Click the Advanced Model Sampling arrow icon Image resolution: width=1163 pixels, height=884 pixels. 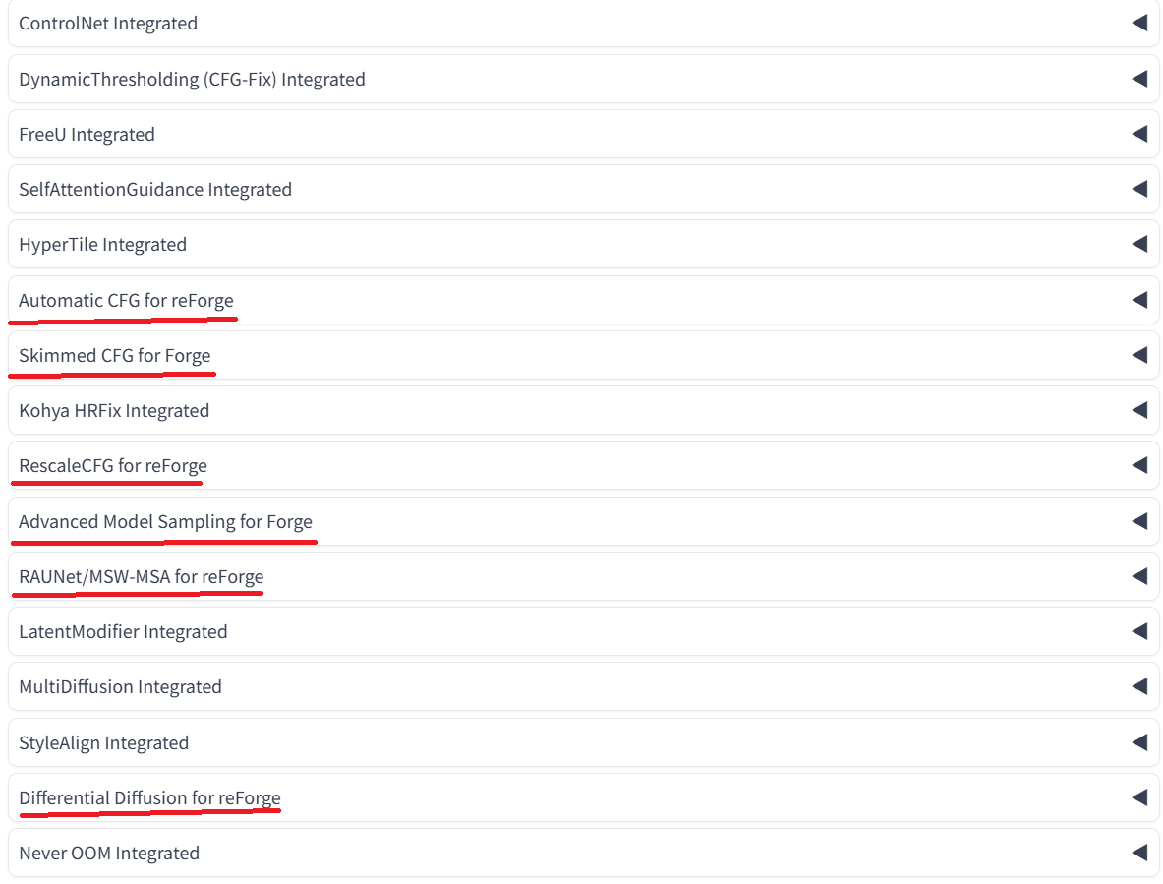(x=1139, y=521)
